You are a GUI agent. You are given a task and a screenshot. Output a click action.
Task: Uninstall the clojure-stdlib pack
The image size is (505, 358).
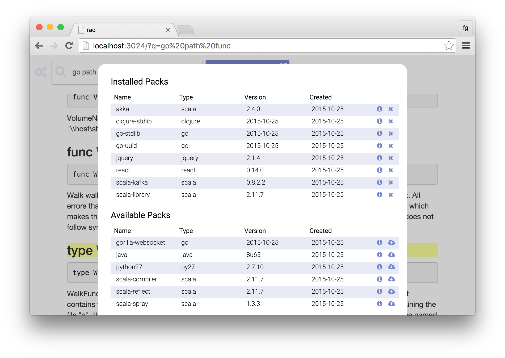pos(390,121)
